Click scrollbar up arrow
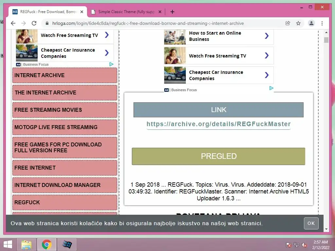The width and height of the screenshot is (335, 251). pos(326,32)
